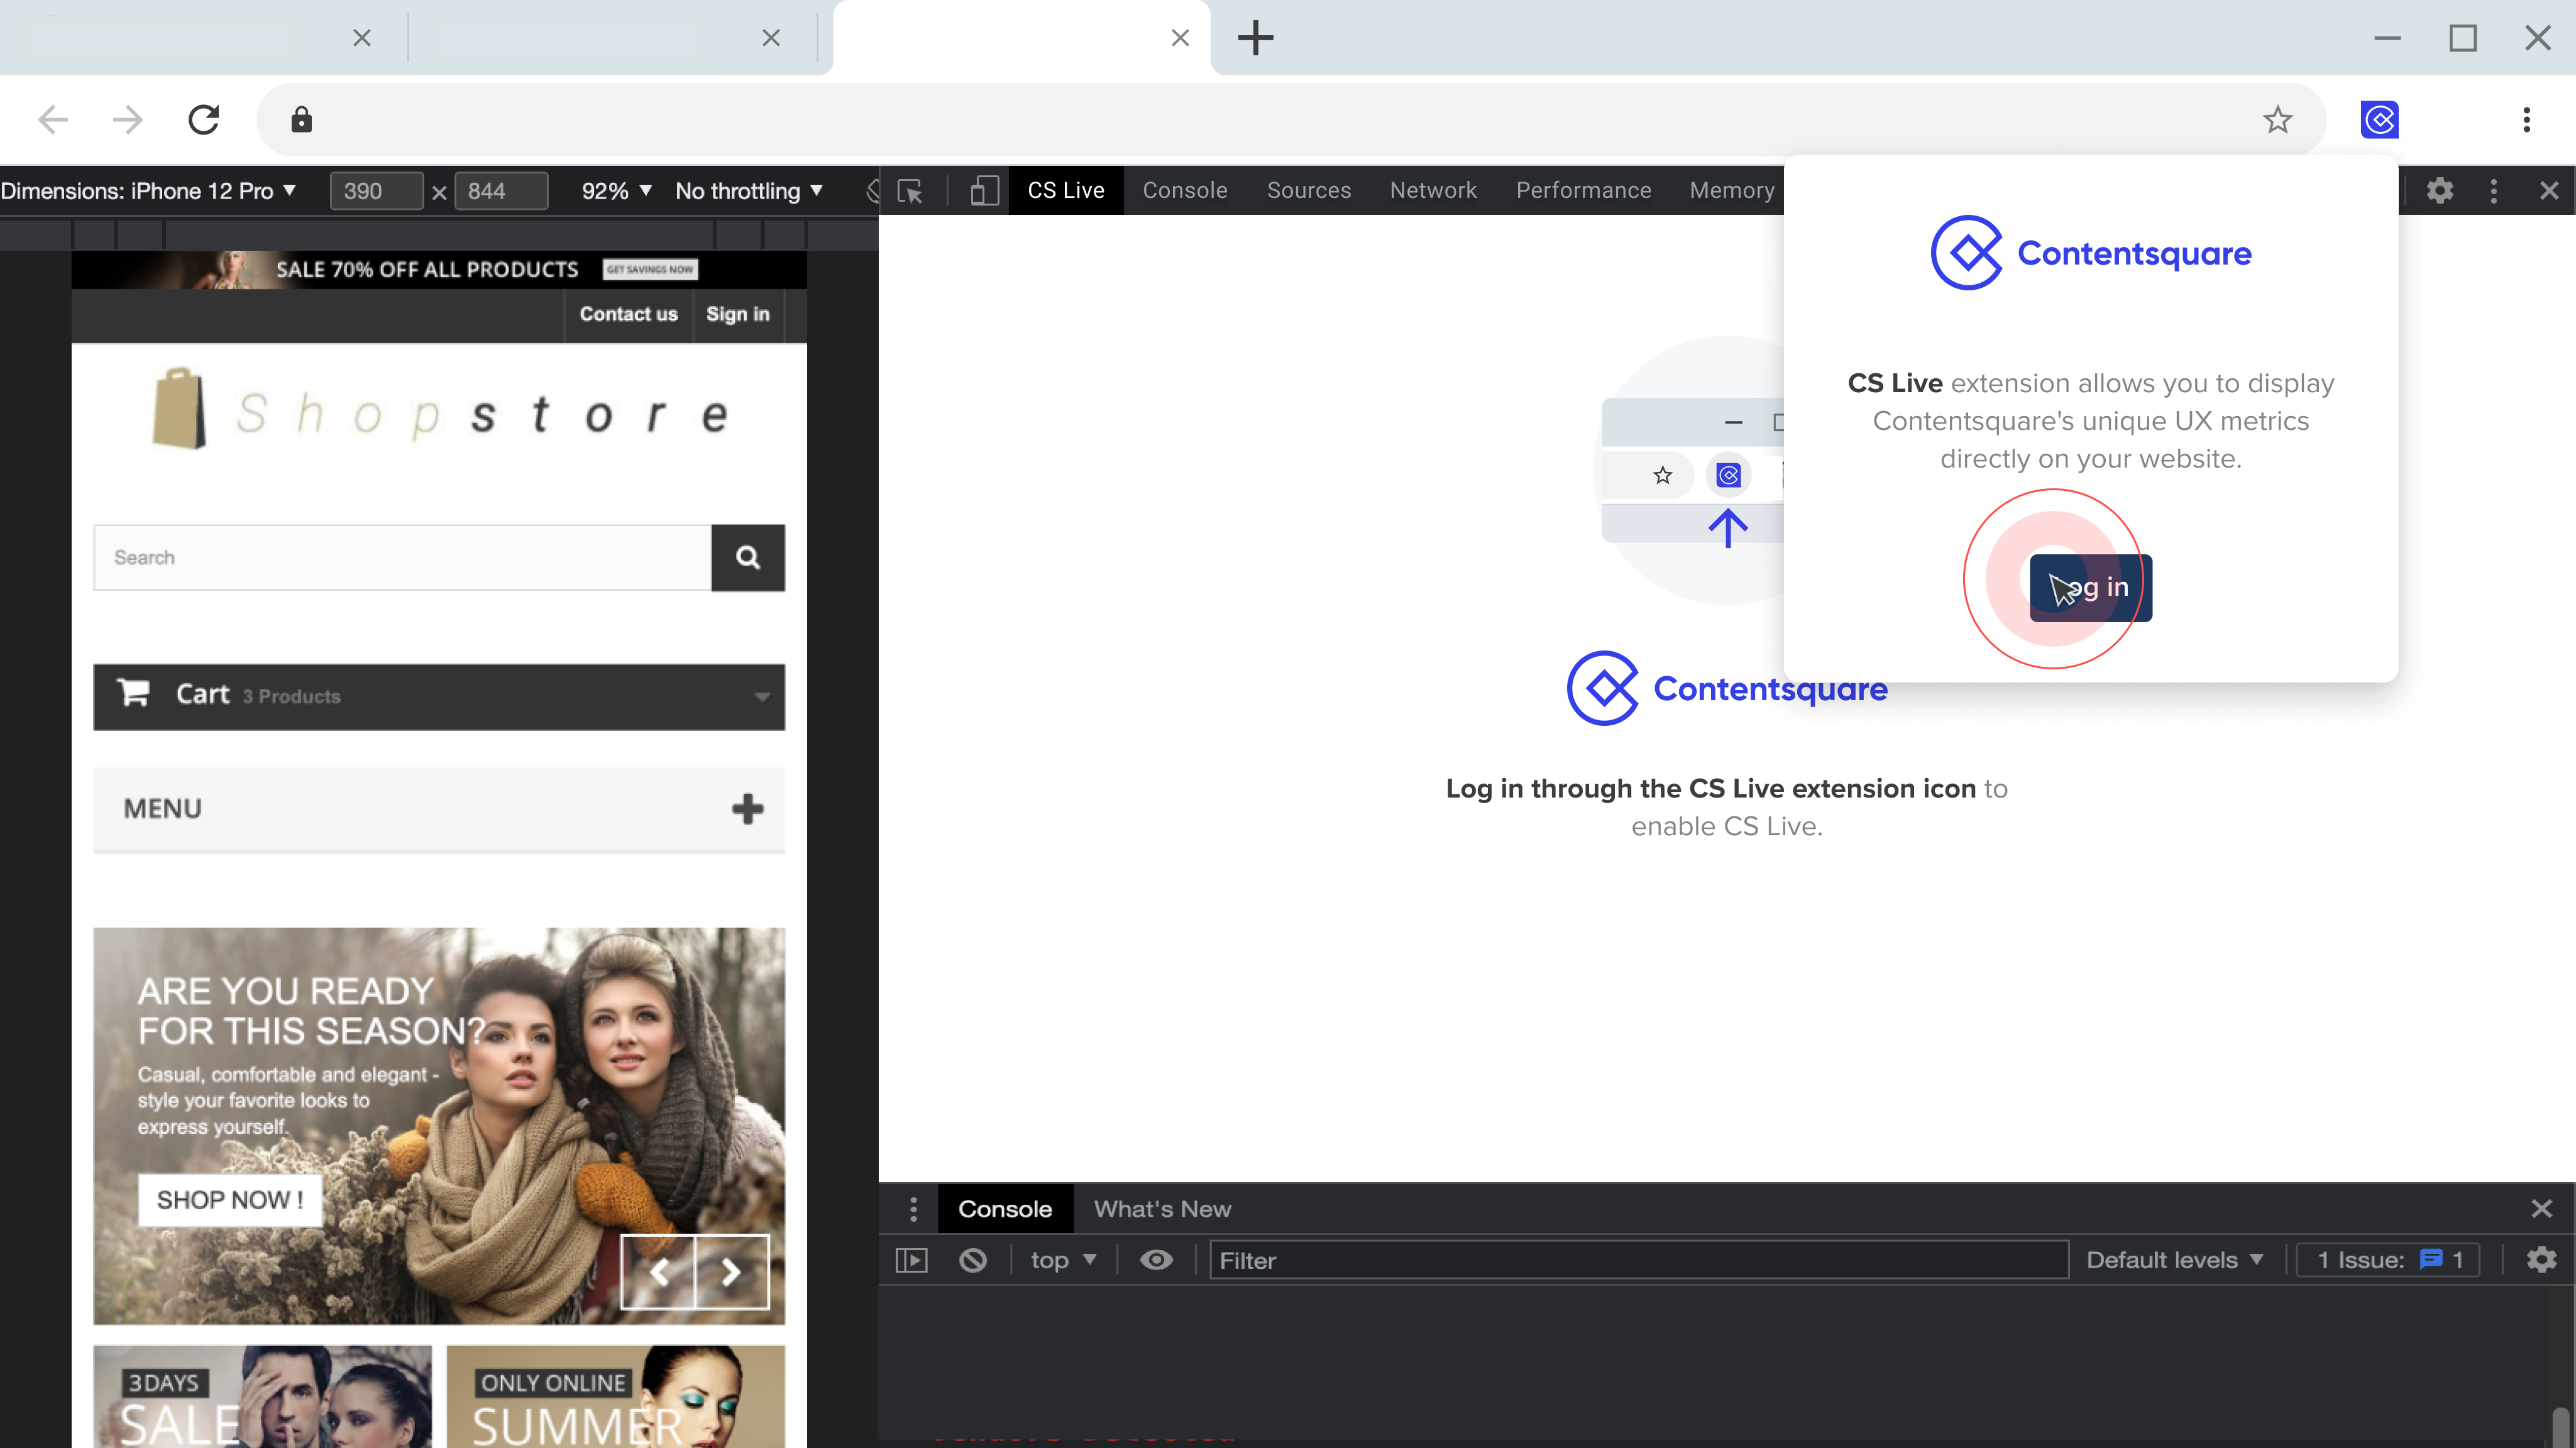Open the drawer three-dot menu
Viewport: 2576px width, 1448px height.
pos(913,1209)
